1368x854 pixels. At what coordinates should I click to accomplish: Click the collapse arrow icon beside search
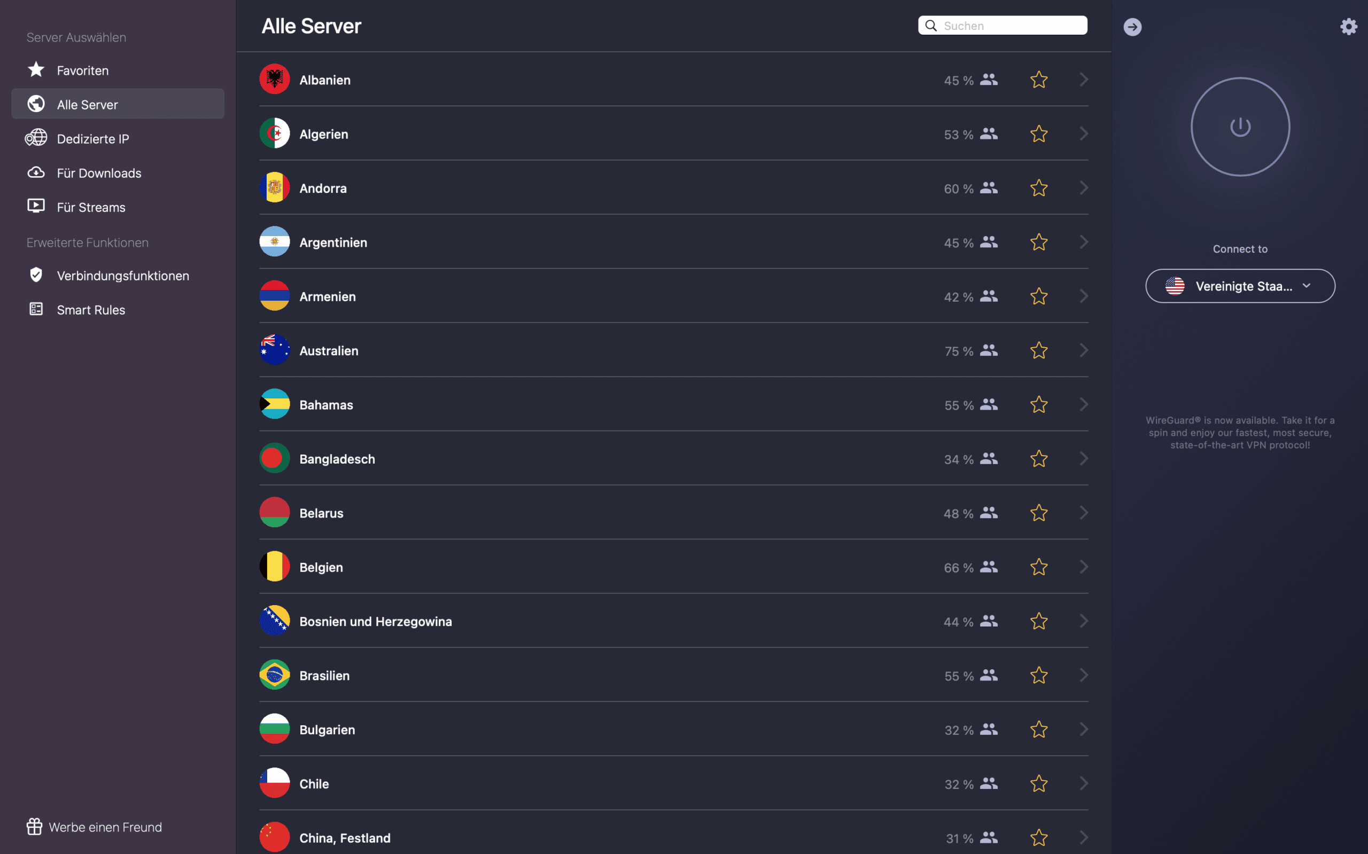[1132, 27]
